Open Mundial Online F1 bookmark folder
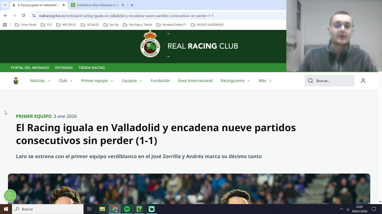This screenshot has height=214, width=382. (x=171, y=25)
